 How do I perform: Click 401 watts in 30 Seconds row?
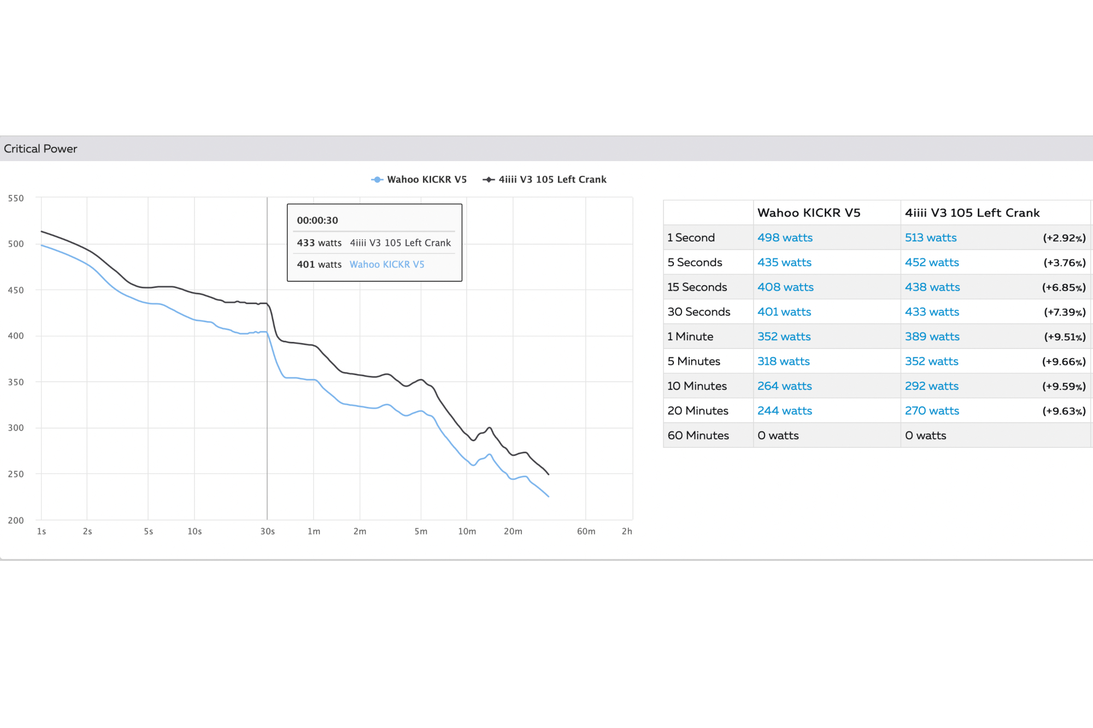(784, 312)
